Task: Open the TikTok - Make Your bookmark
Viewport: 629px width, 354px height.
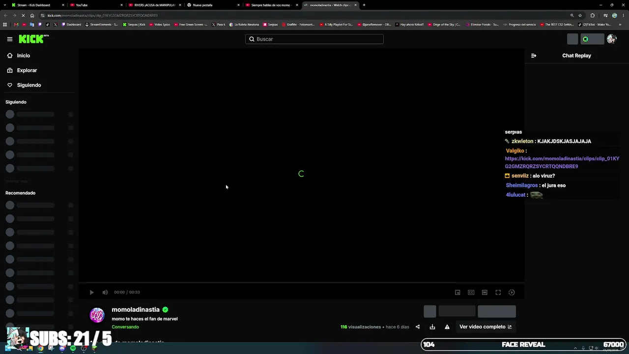Action: 595,25
